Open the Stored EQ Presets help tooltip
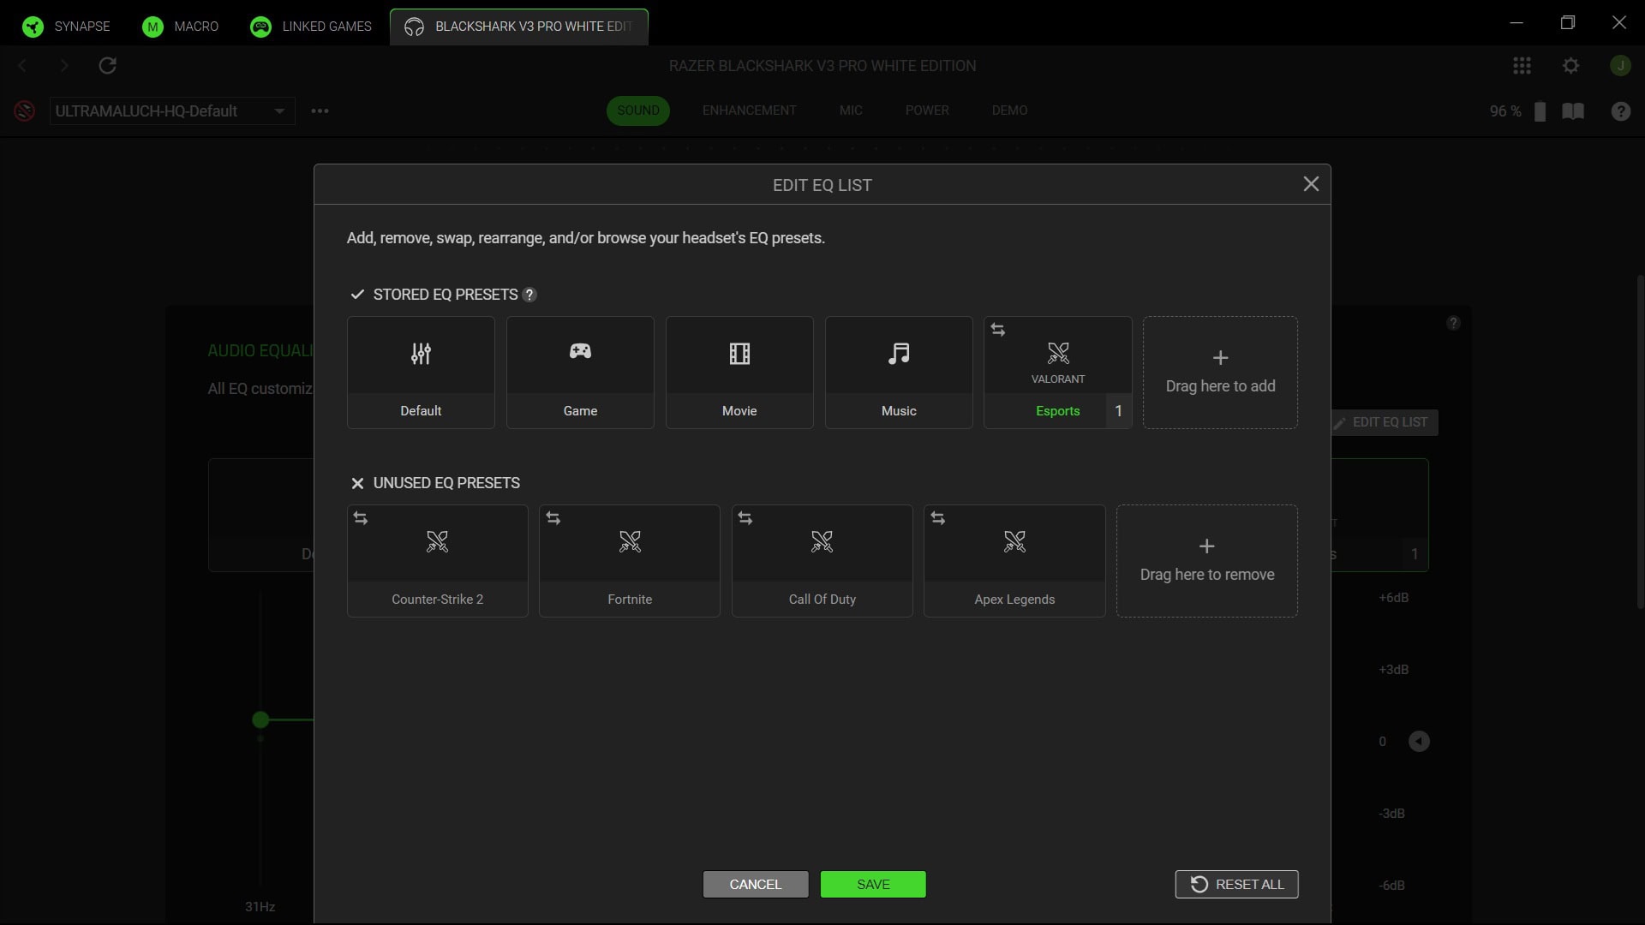The image size is (1645, 925). pyautogui.click(x=529, y=295)
